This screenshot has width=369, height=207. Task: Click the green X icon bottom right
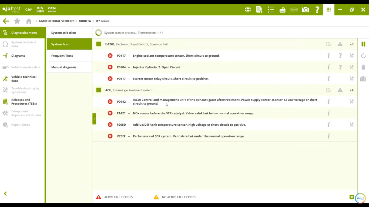[351, 197]
